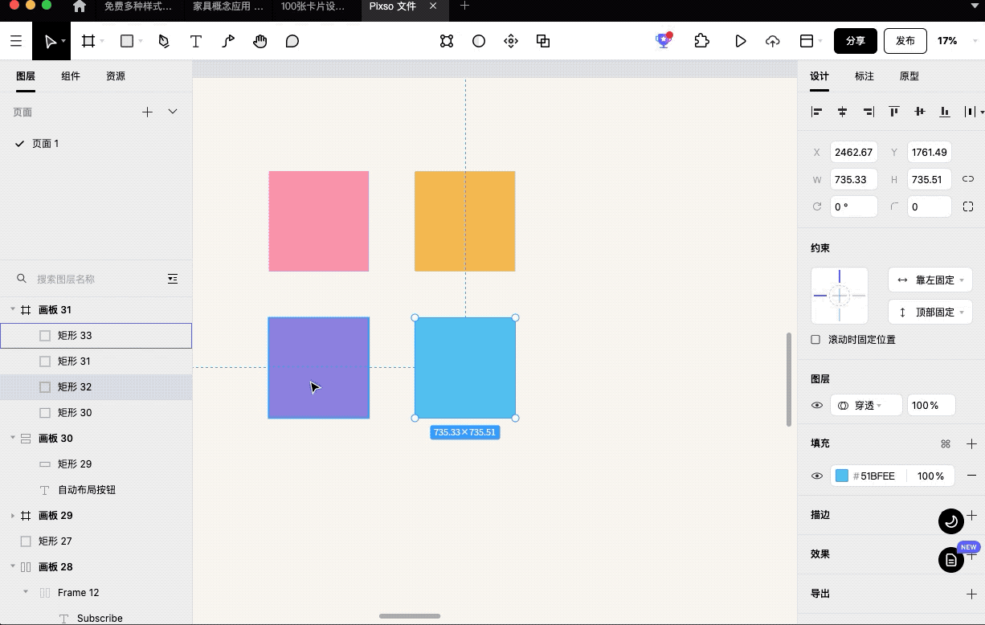The height and width of the screenshot is (625, 985).
Task: Open the plugins puzzle icon
Action: 702,41
